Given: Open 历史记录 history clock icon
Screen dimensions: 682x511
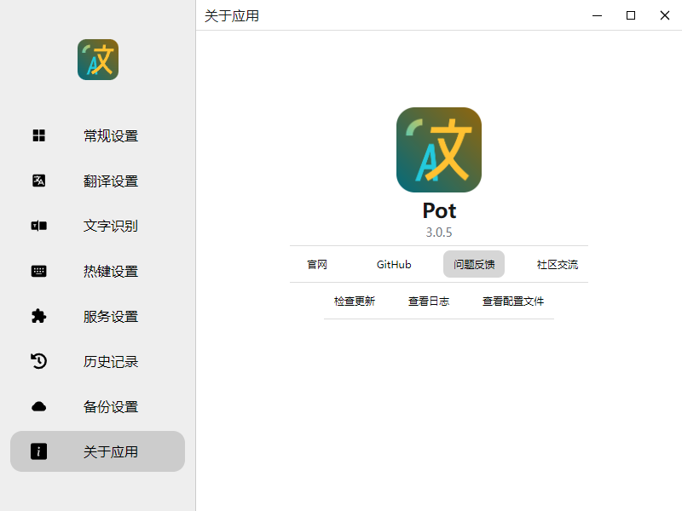Looking at the screenshot, I should click(x=38, y=361).
